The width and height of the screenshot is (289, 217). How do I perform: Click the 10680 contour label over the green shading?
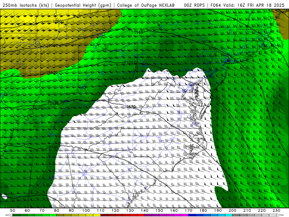pos(53,103)
